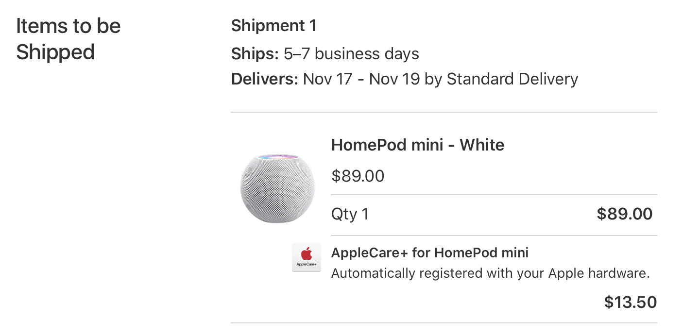Click the divider line below the Delivers row
The image size is (683, 336).
coord(444,112)
